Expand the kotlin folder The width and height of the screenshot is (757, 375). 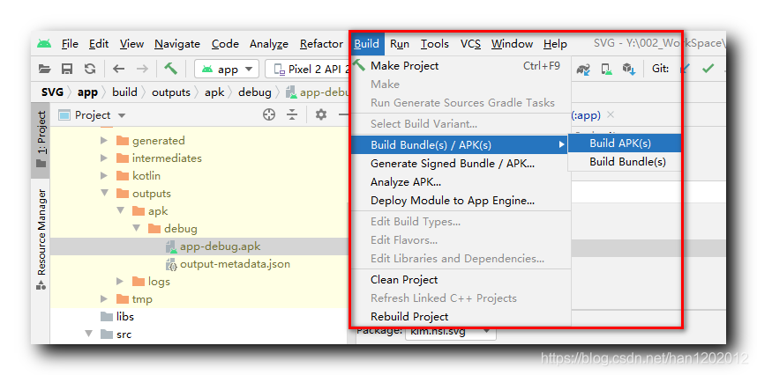[104, 176]
